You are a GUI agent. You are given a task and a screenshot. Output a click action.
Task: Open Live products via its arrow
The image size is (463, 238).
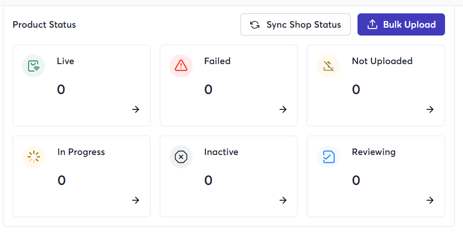(x=135, y=109)
